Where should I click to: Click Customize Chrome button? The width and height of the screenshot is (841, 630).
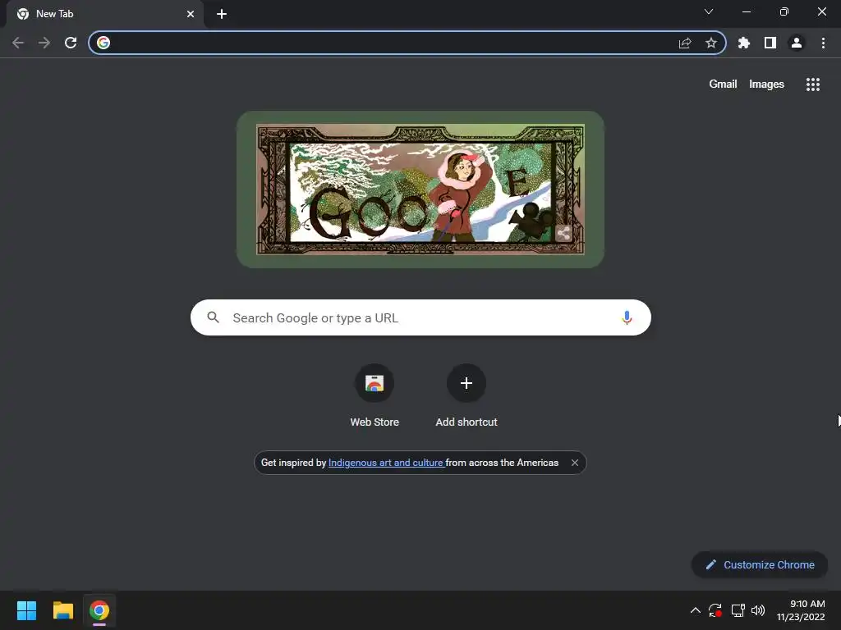click(x=760, y=564)
